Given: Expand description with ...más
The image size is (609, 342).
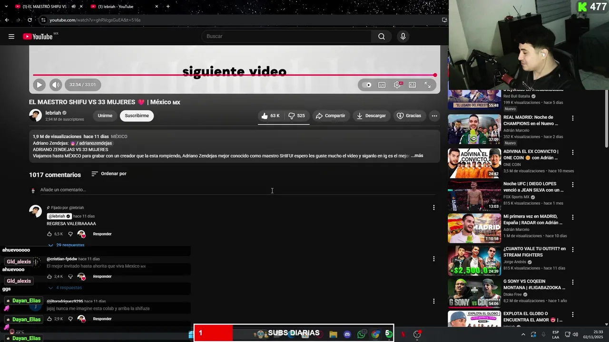Looking at the screenshot, I should (x=417, y=156).
